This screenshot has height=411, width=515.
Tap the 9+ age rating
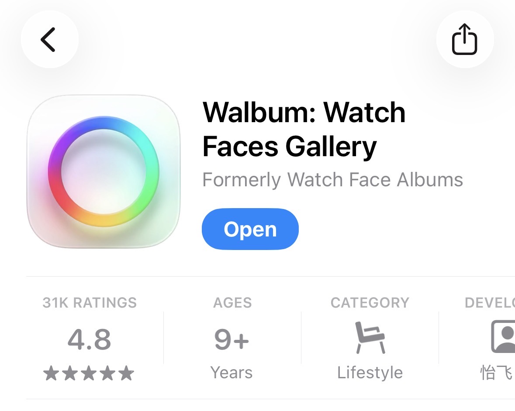[x=232, y=339]
